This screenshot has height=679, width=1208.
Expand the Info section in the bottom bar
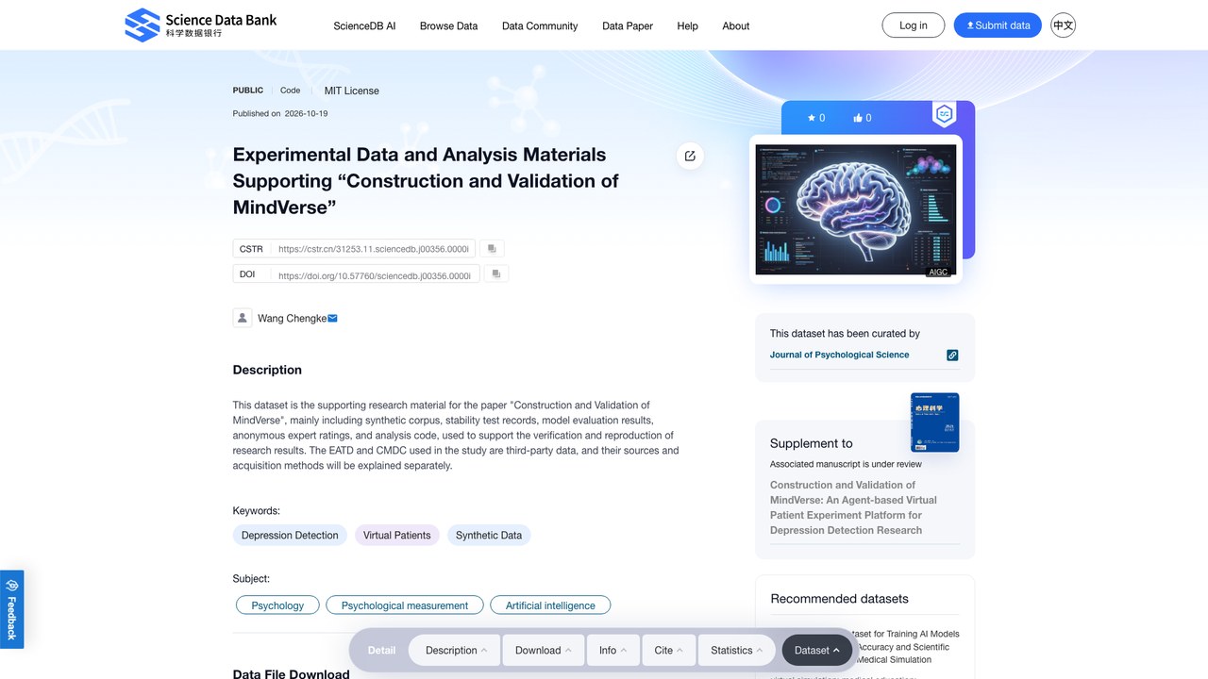[x=613, y=651]
